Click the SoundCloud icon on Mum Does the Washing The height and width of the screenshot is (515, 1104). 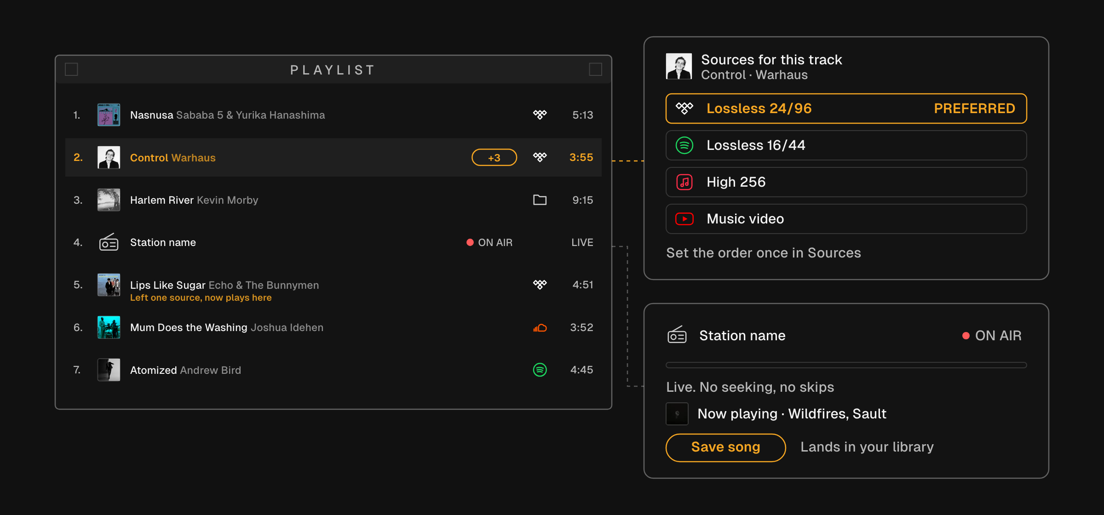[x=540, y=328]
